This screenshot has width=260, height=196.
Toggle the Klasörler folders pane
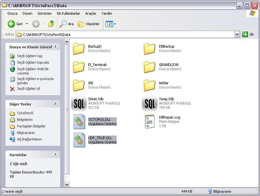click(89, 24)
